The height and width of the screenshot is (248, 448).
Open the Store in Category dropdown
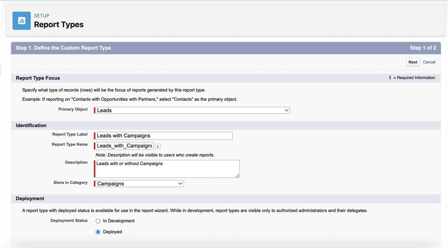[139, 183]
